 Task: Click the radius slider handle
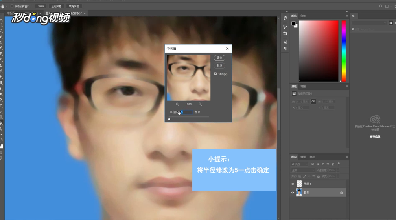(169, 119)
